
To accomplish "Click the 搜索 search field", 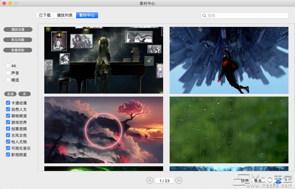I will 245,15.
